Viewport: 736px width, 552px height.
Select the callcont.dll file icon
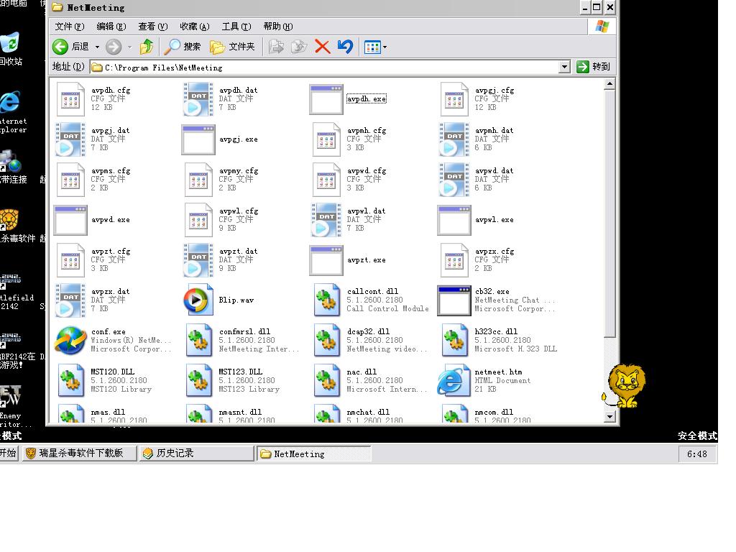tap(326, 300)
